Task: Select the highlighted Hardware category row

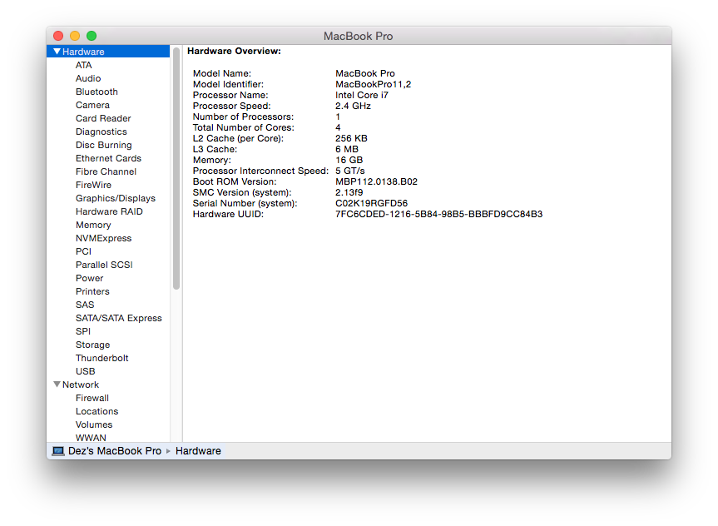Action: (108, 52)
